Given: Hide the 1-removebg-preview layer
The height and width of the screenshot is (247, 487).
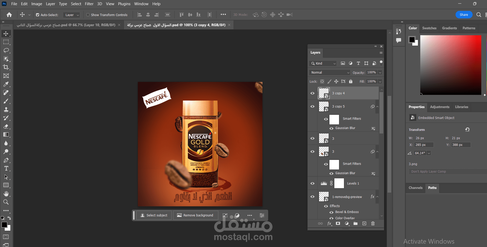Looking at the screenshot, I should coord(313,197).
